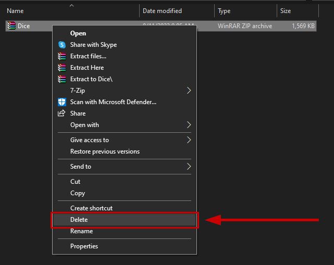Viewport: 334px width, 265px height.
Task: Expand the 7-Zip submenu arrow
Action: click(x=189, y=91)
